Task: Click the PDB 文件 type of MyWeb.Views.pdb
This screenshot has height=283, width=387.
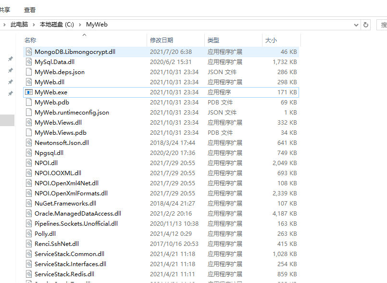Action: point(220,133)
